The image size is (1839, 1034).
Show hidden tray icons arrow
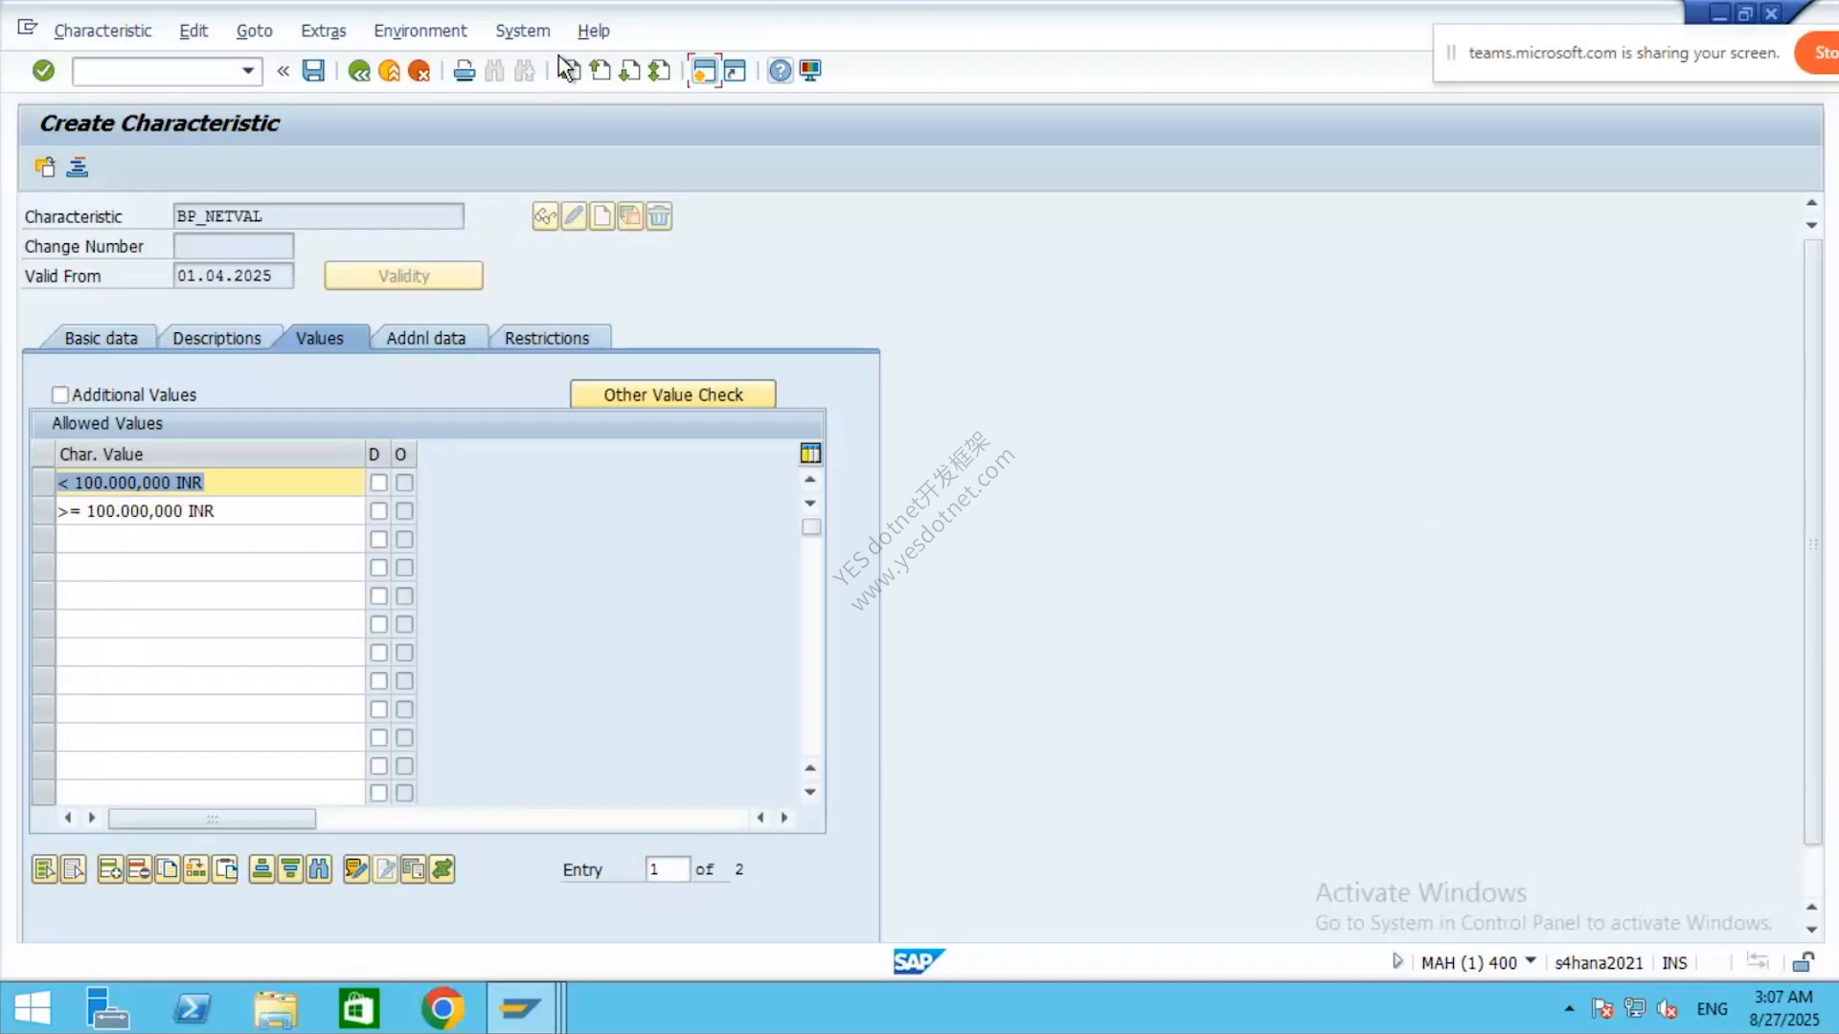(x=1569, y=1008)
